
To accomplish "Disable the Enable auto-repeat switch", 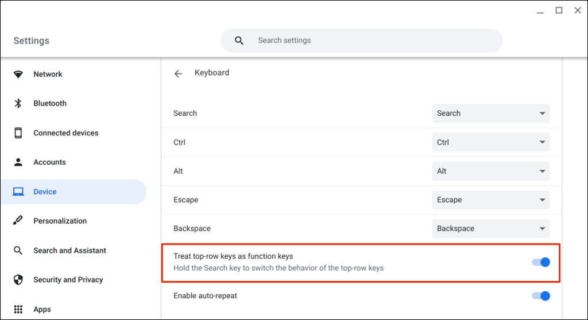I will [541, 296].
